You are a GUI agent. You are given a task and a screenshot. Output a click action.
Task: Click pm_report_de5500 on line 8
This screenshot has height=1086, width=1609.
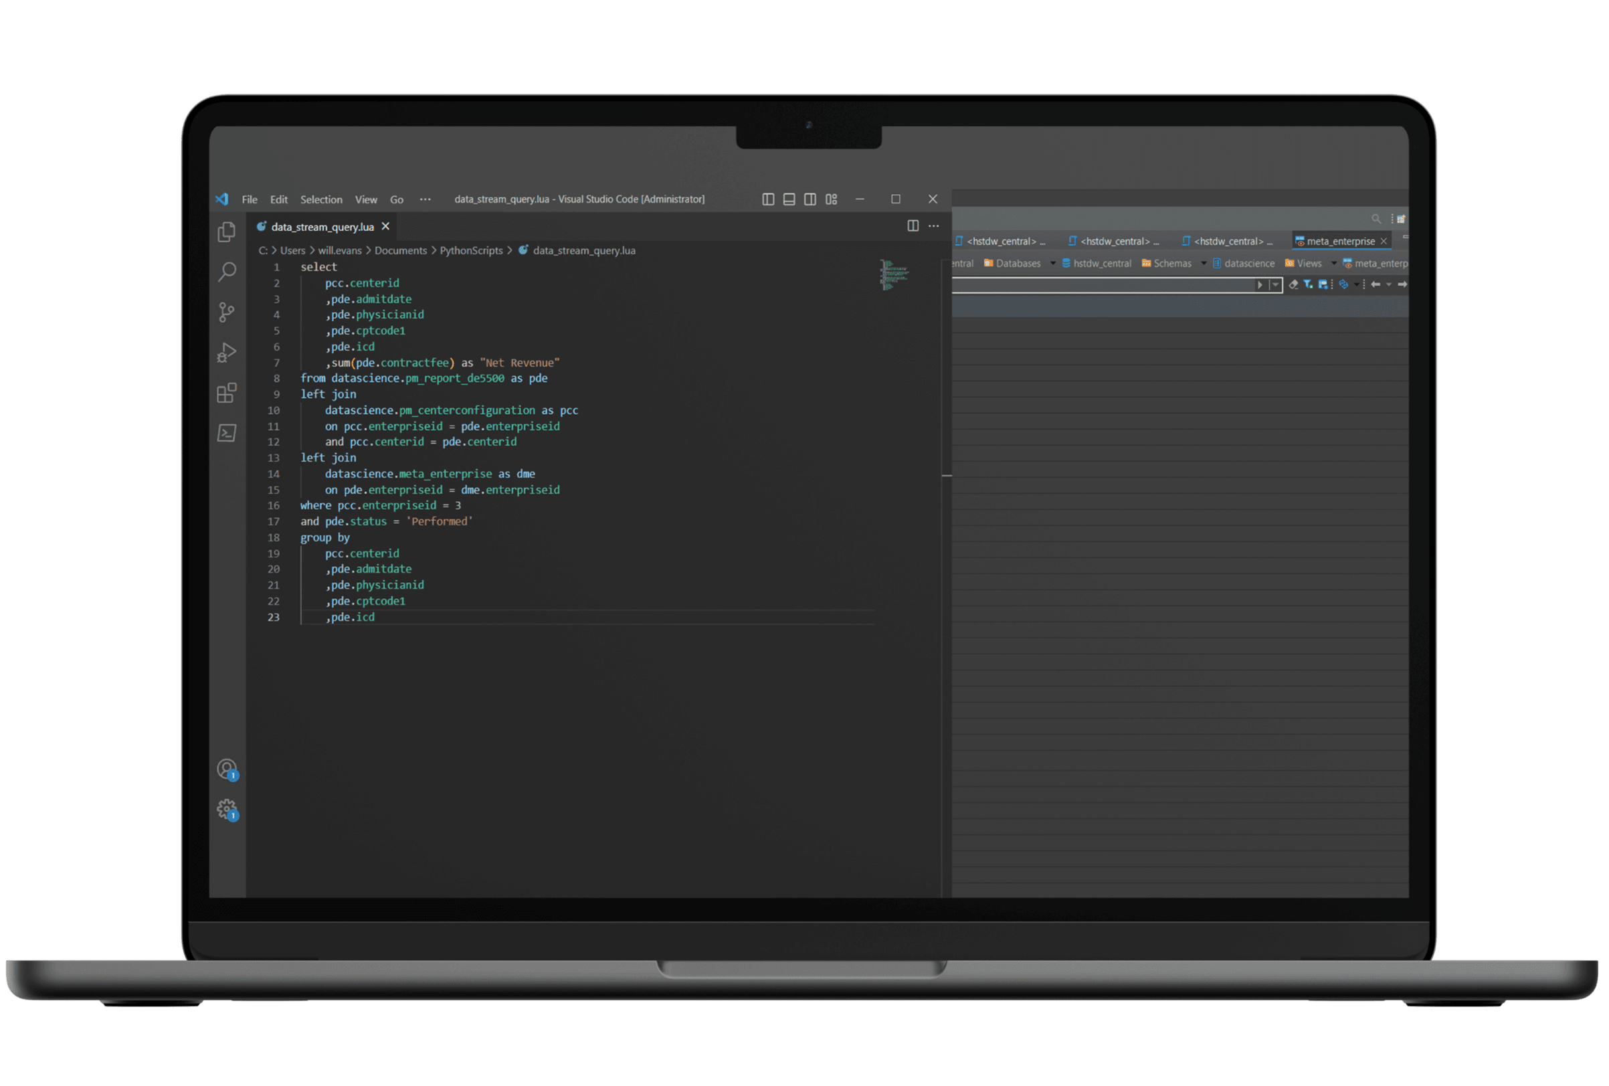455,378
